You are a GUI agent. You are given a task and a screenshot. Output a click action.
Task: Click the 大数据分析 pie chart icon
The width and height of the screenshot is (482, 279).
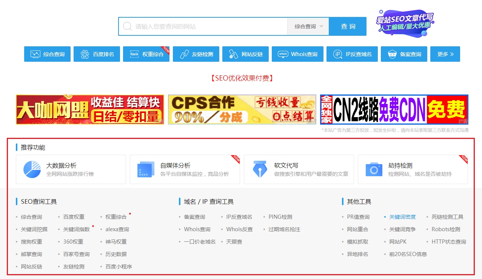tap(32, 169)
